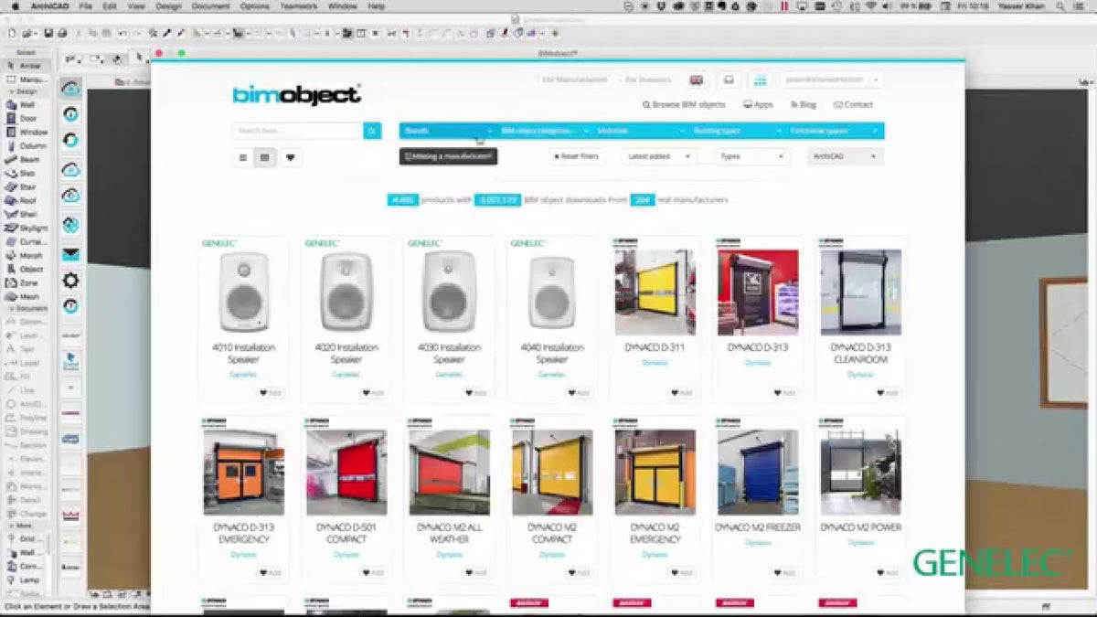1097x617 pixels.
Task: Open the ArchiCAD file format dropdown
Action: (x=846, y=157)
